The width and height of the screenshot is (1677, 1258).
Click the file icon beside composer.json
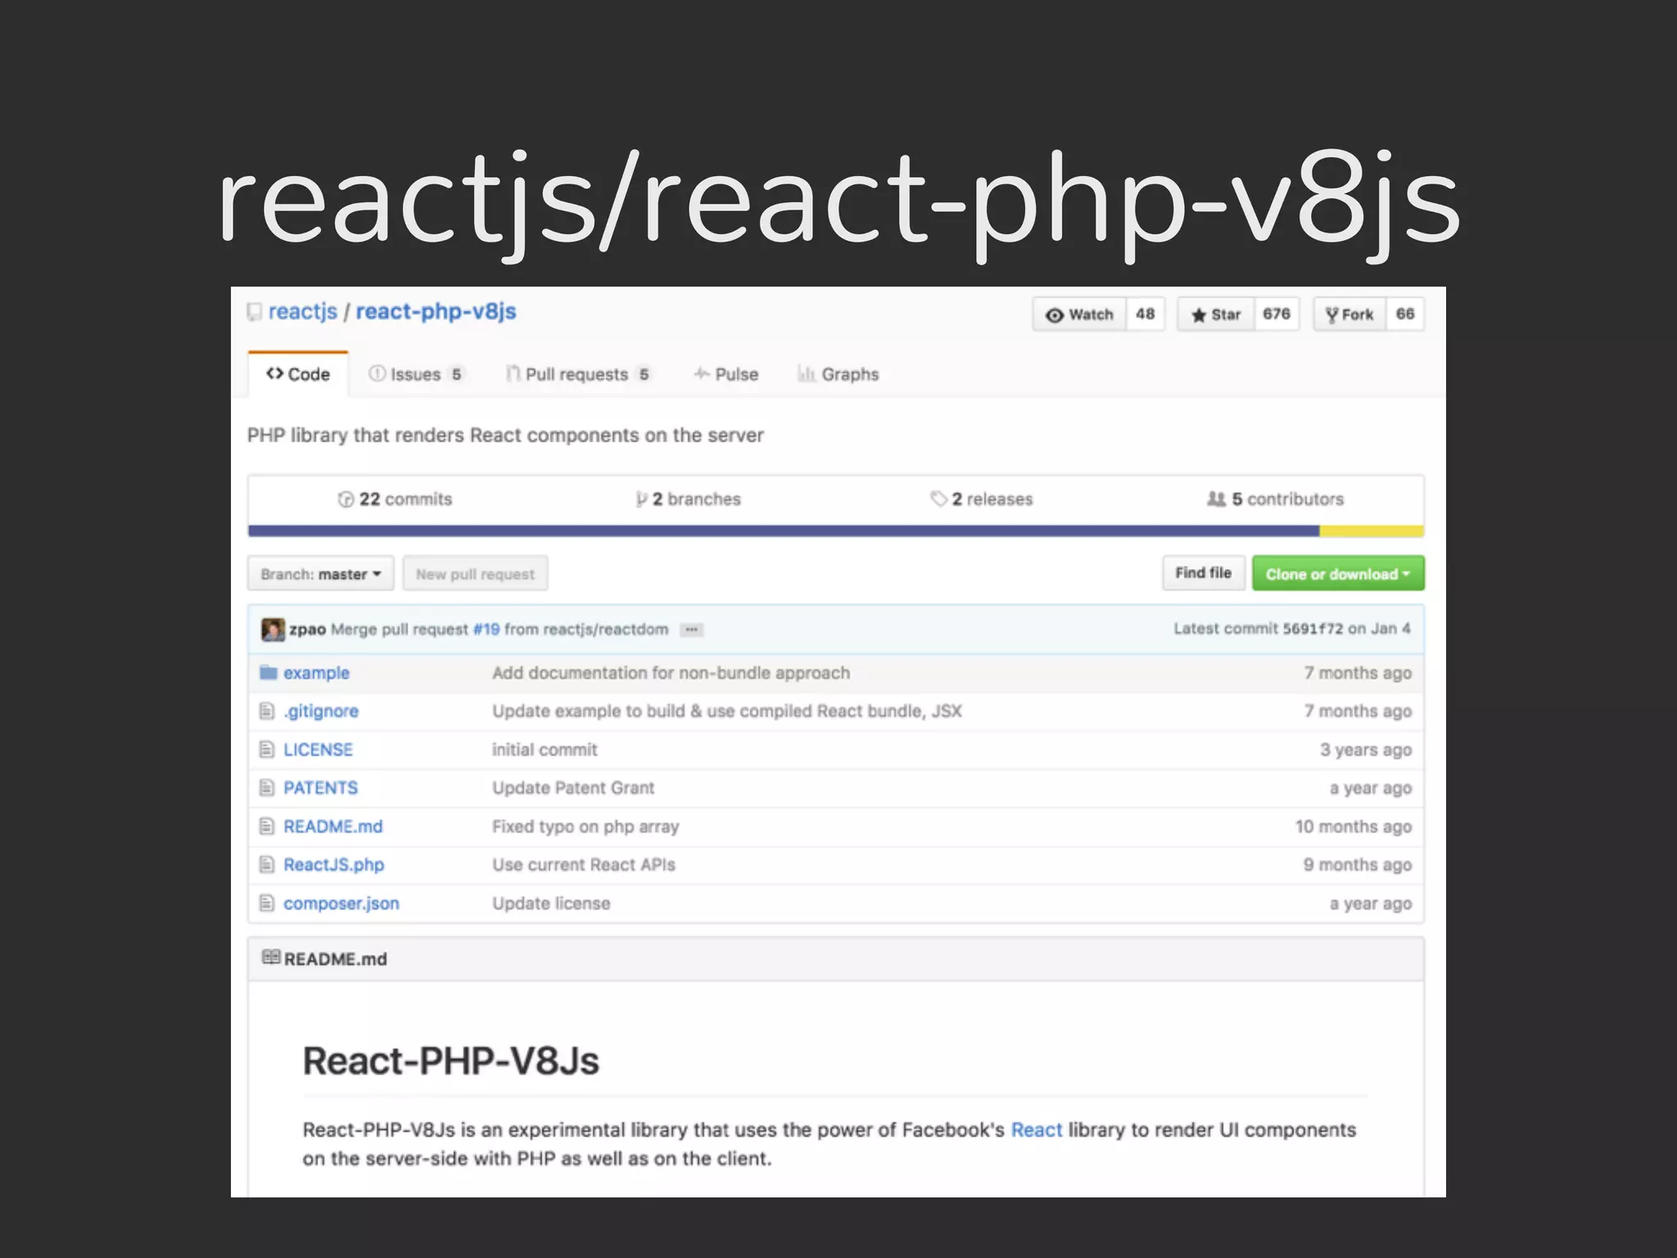tap(266, 903)
